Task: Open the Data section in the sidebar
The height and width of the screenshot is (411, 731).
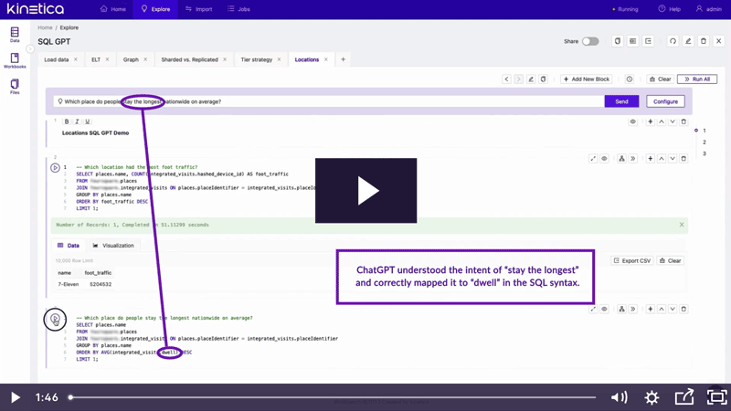Action: pyautogui.click(x=15, y=36)
